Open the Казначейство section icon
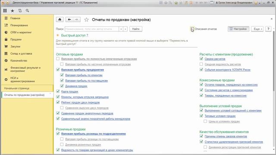276x155 pixels. [6, 60]
